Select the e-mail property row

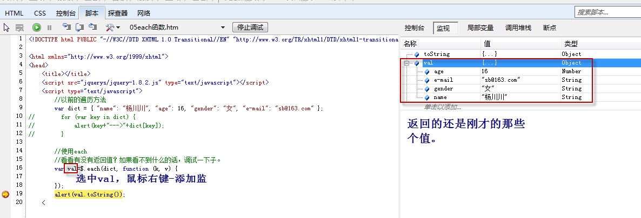(x=521, y=80)
